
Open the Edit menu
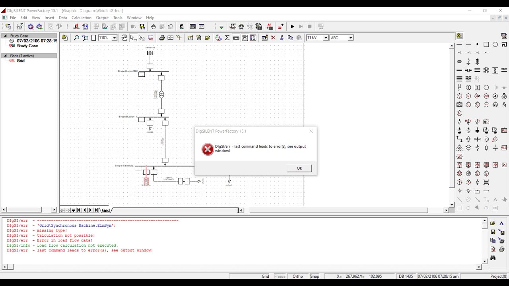(x=24, y=17)
